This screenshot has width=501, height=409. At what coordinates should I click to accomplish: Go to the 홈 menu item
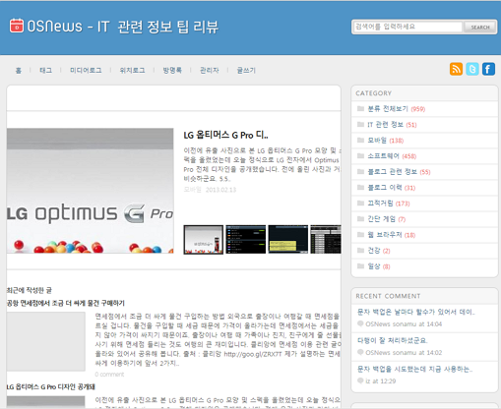(x=19, y=70)
